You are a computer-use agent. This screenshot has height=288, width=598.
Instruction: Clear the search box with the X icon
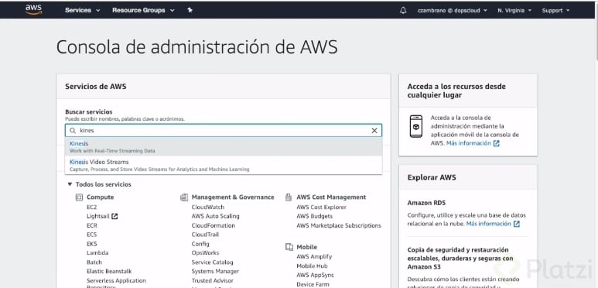pyautogui.click(x=374, y=131)
